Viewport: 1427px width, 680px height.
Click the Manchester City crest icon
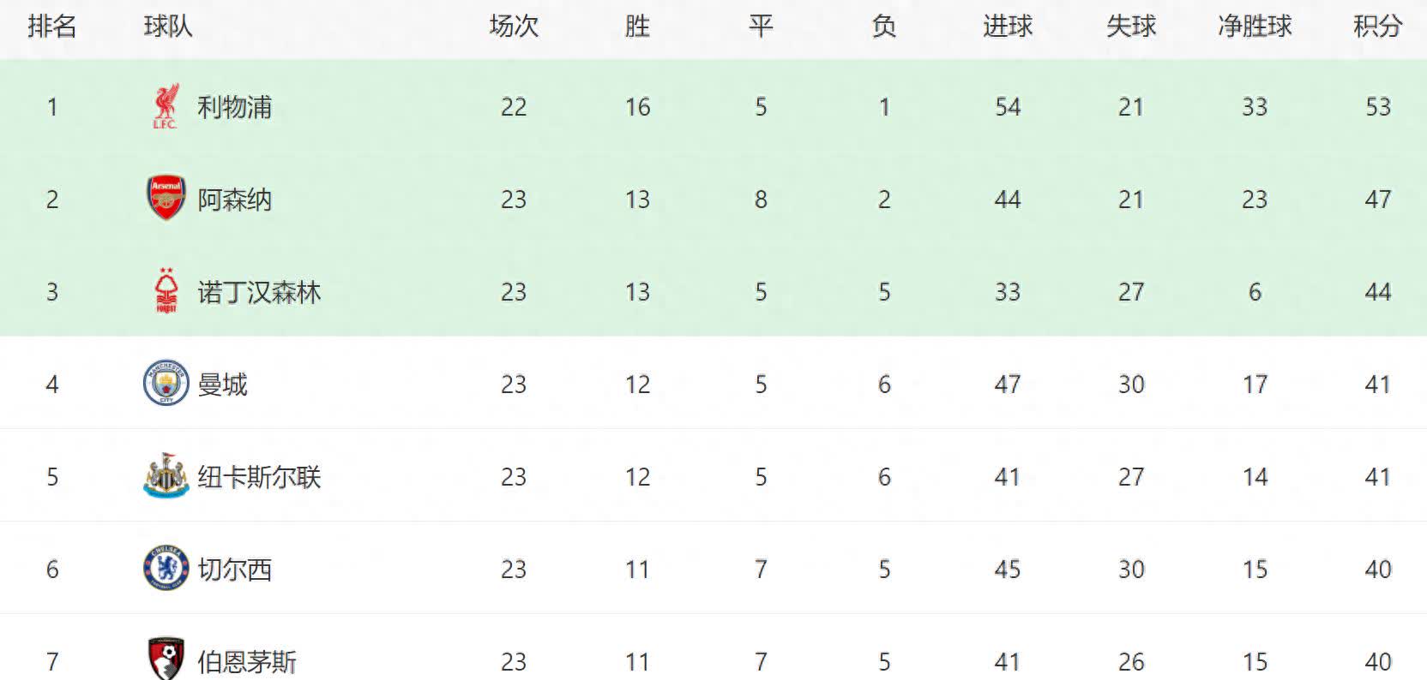[x=166, y=384]
